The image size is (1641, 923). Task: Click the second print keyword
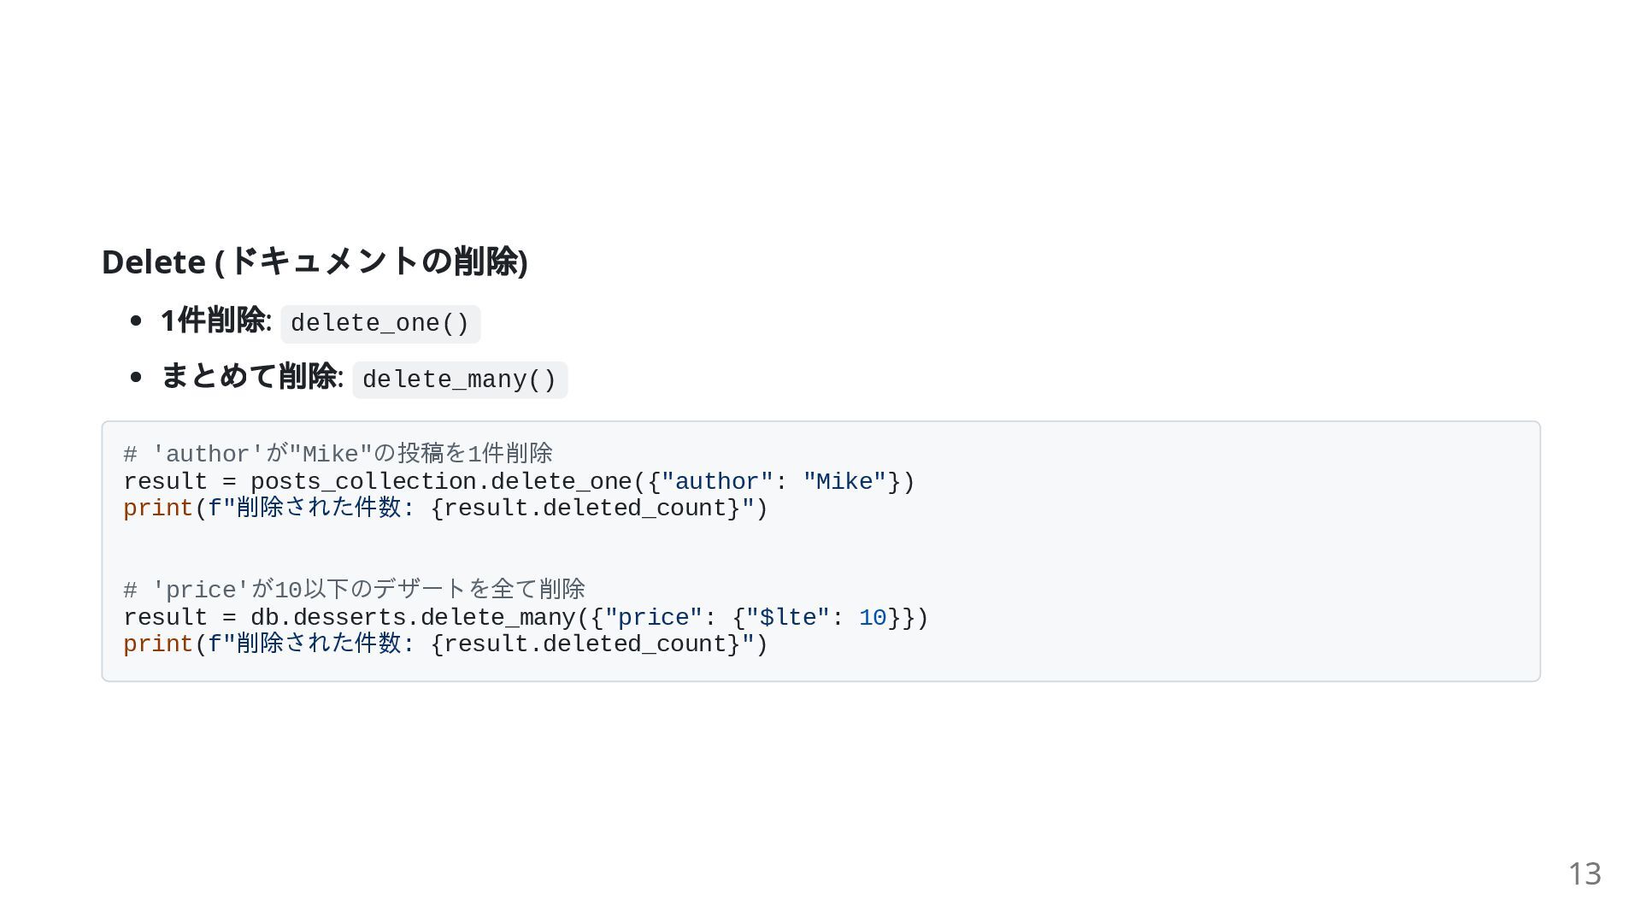coord(158,644)
